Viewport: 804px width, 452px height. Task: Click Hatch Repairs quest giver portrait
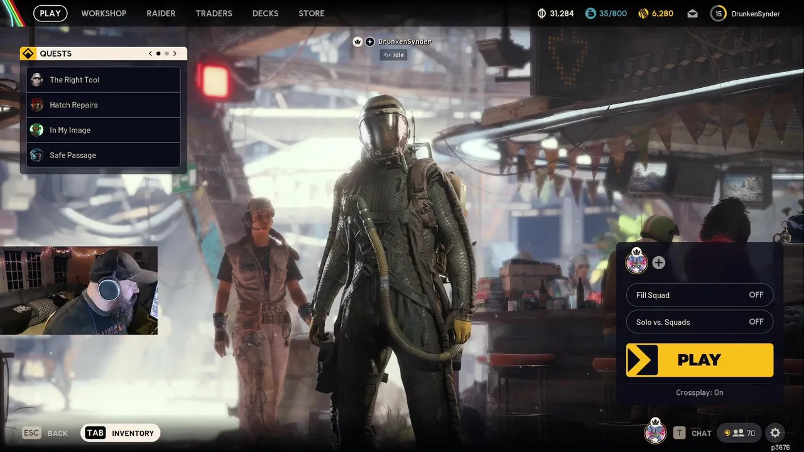[x=37, y=105]
